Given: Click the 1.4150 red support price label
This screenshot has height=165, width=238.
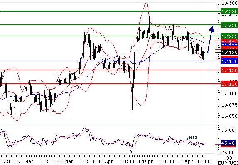Looking at the screenshot, I should click(x=229, y=70).
